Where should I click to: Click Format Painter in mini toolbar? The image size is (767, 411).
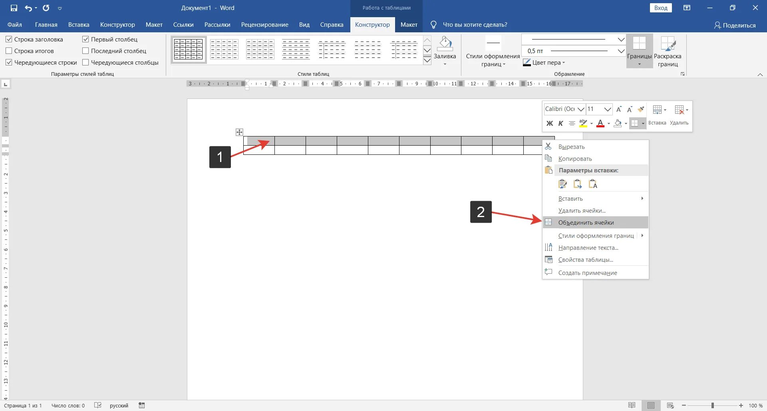coord(641,109)
